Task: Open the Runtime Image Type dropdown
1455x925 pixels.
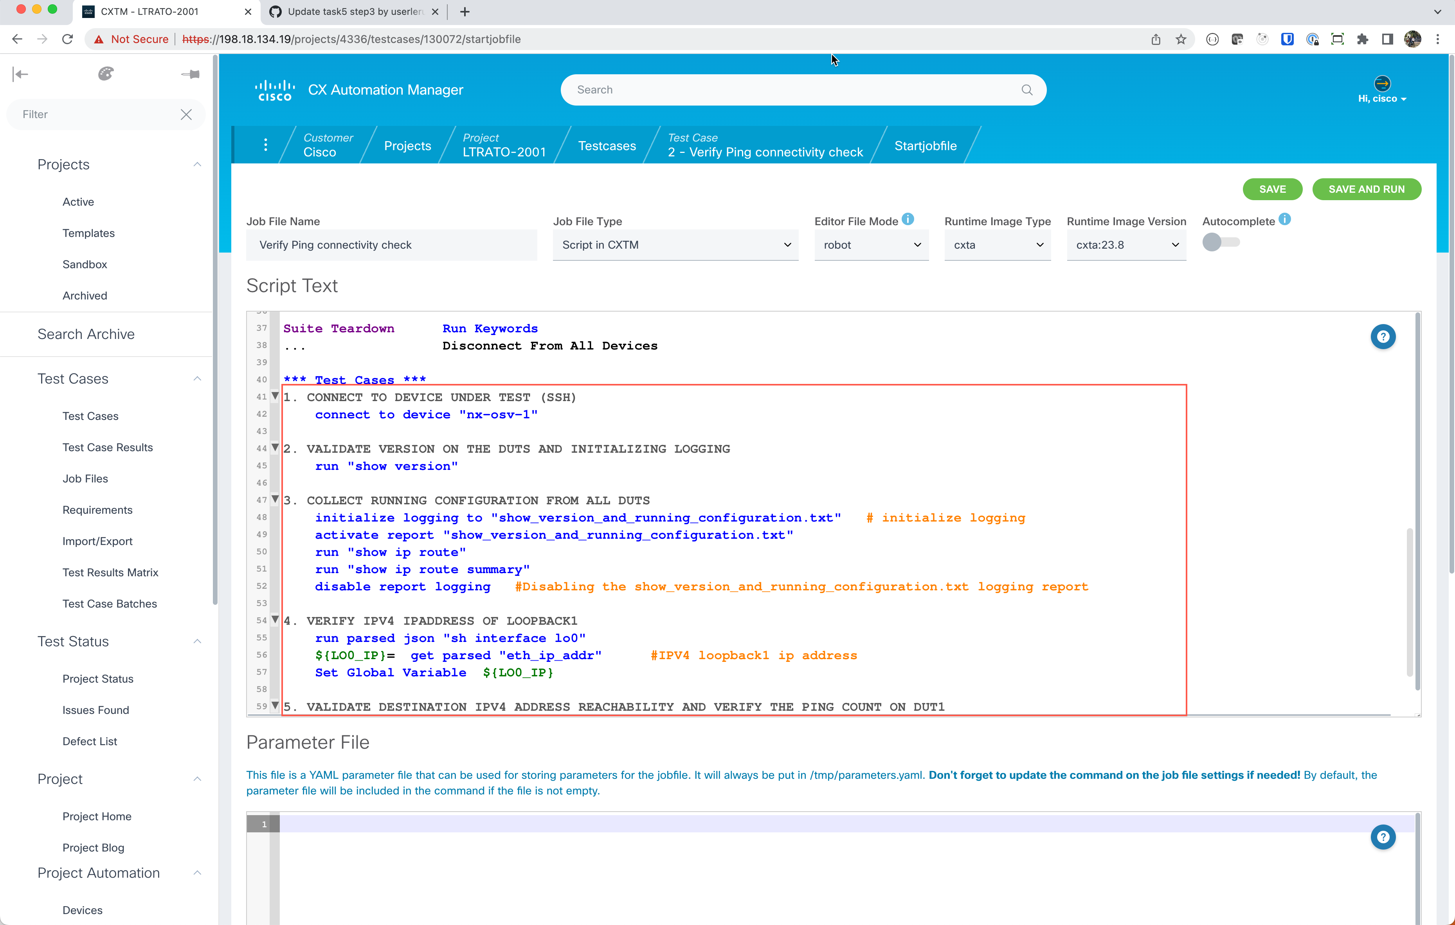Action: point(998,244)
